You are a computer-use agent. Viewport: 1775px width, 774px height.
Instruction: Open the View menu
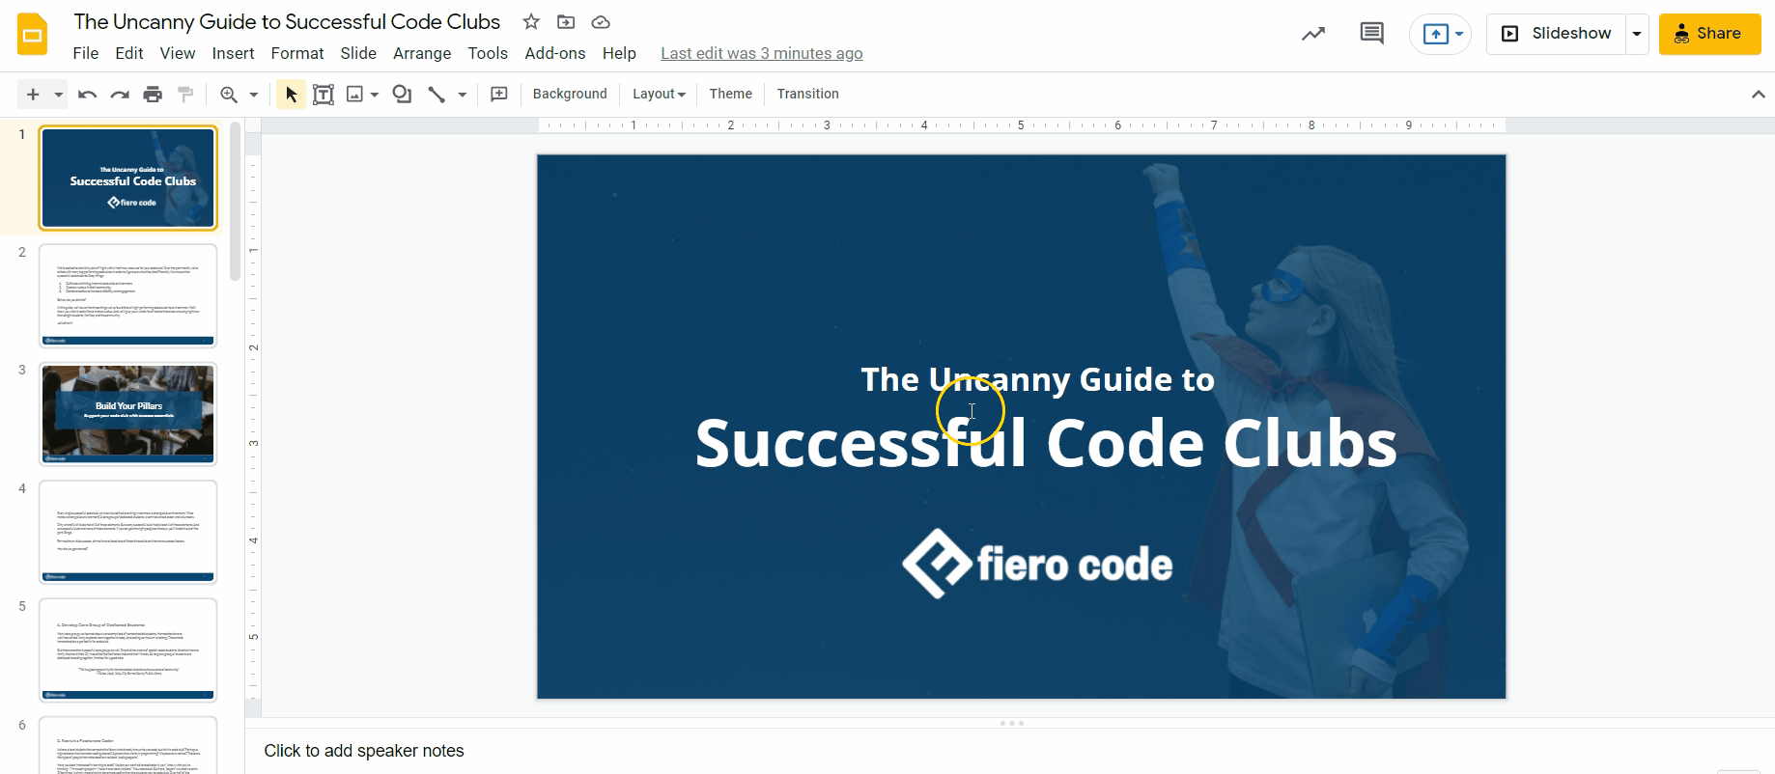click(178, 53)
